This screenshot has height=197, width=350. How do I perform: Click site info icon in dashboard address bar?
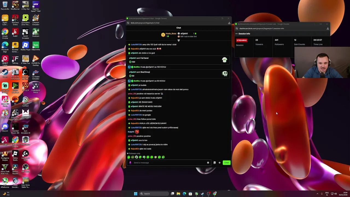[237, 28]
